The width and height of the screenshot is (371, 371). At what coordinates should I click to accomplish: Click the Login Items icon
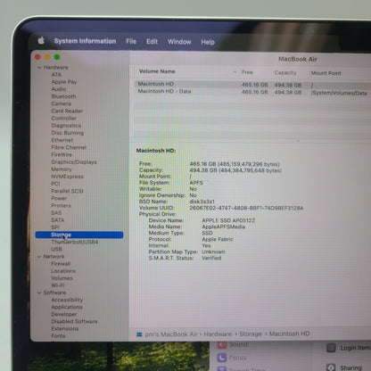point(331,348)
